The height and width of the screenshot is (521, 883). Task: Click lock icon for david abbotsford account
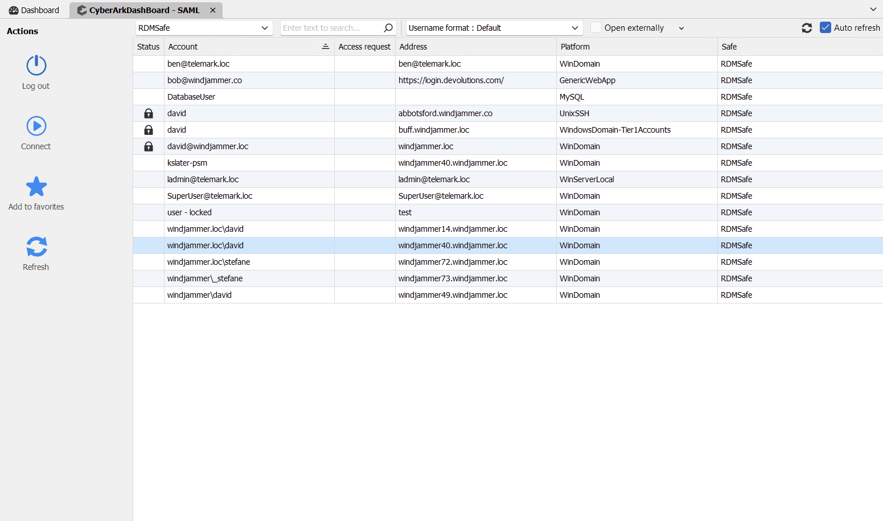[x=149, y=113]
